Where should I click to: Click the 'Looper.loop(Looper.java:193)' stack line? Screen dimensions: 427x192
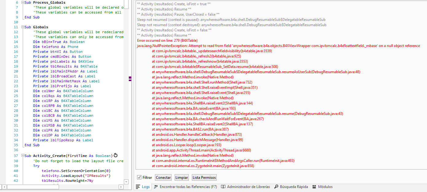click(x=186, y=145)
